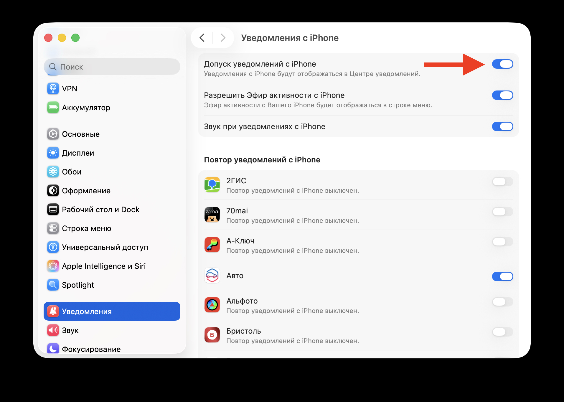Disable Звук при уведомлениях с iPhone
564x402 pixels.
click(502, 126)
